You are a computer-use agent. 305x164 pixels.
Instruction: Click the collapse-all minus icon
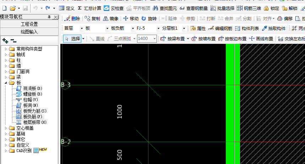click(13, 41)
